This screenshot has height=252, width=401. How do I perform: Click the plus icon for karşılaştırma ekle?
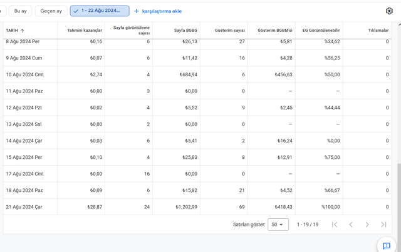point(137,11)
